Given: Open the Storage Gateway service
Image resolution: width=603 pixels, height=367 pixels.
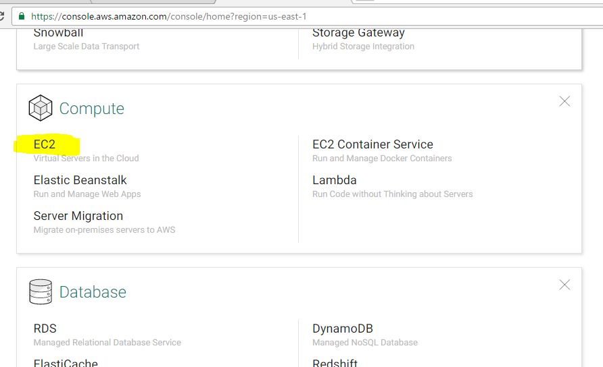Looking at the screenshot, I should coord(358,34).
